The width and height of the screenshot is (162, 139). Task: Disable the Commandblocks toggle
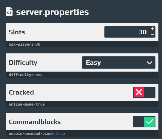[x=144, y=122]
